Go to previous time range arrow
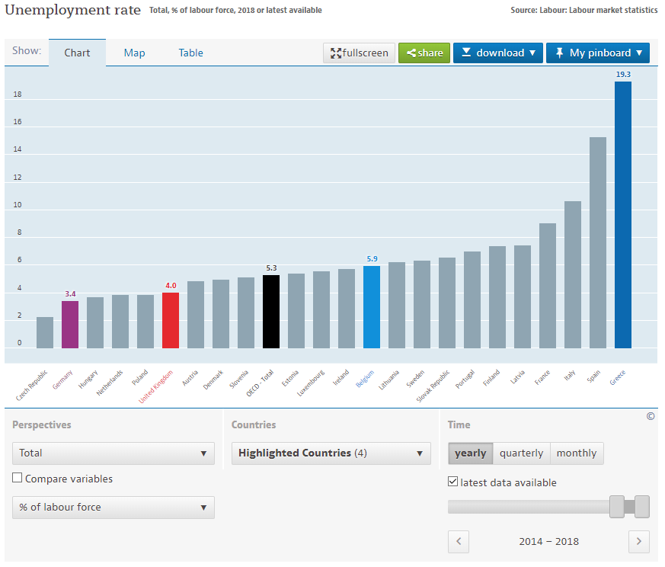 pos(459,542)
